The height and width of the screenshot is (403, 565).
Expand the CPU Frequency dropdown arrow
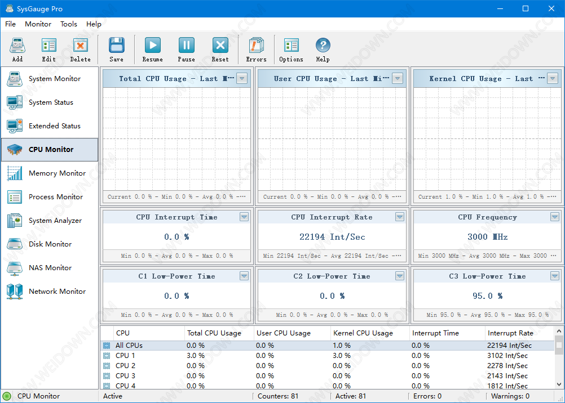tap(554, 217)
